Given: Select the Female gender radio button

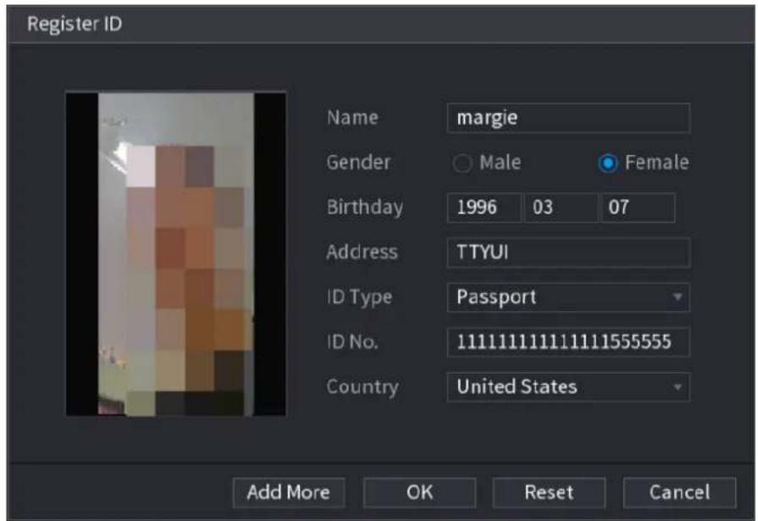Looking at the screenshot, I should tap(608, 163).
